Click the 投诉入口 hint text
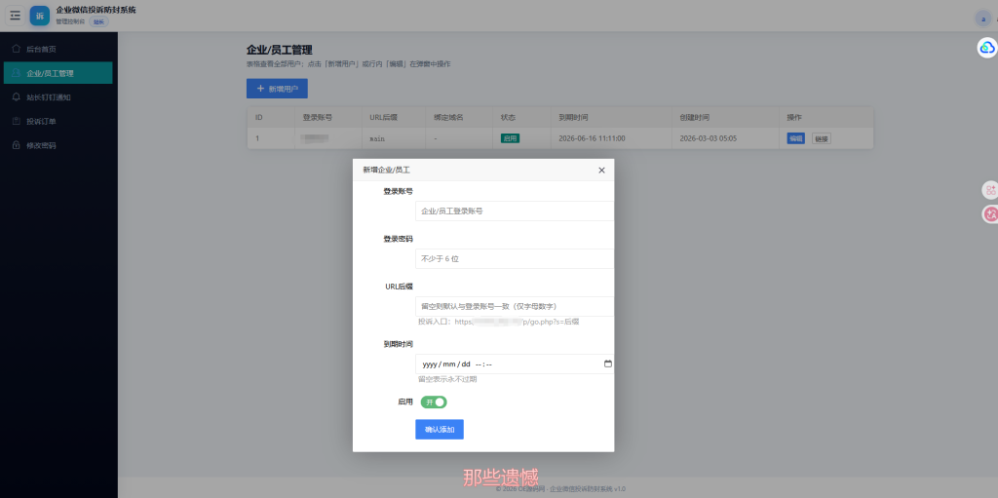The height and width of the screenshot is (498, 998). [498, 323]
